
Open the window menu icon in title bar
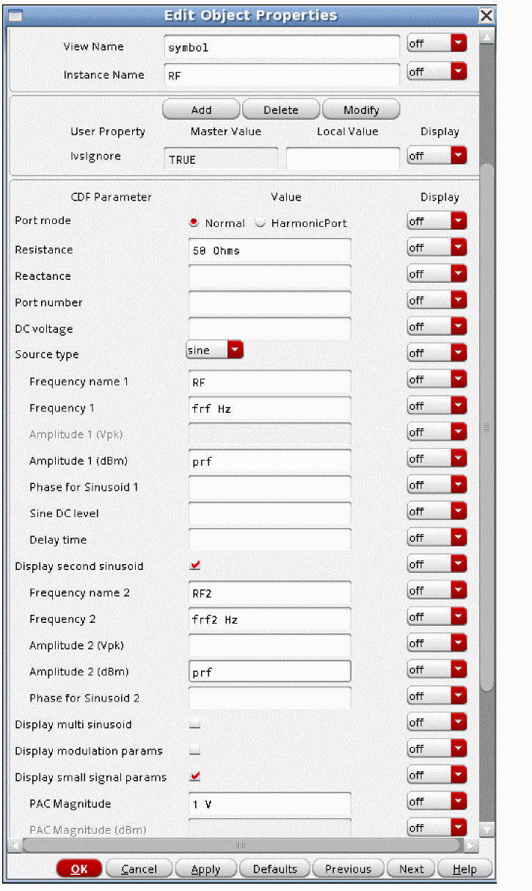15,15
